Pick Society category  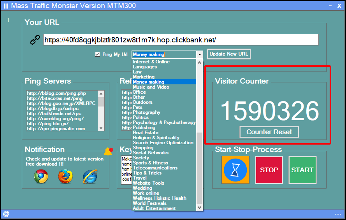click(x=164, y=158)
